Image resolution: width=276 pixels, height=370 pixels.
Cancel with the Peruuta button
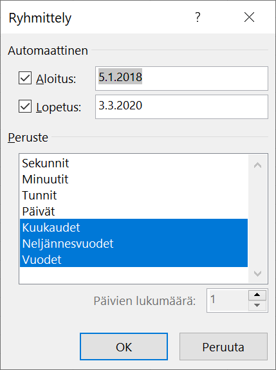coord(223,347)
